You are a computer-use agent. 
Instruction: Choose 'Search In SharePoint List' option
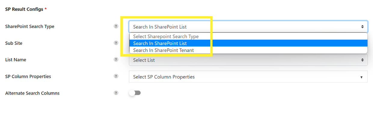click(x=248, y=43)
